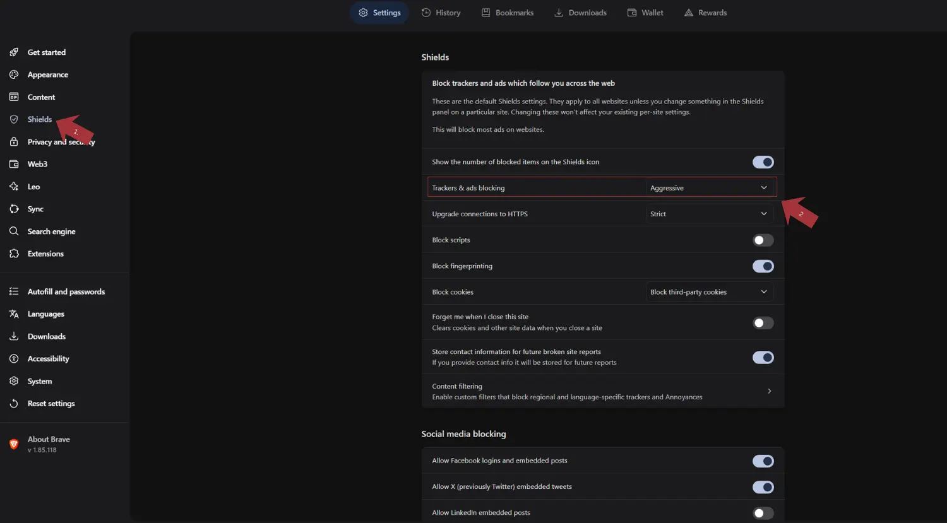Open the Upgrade connections to HTTPS dropdown
Screen dimensions: 947x523
point(709,214)
